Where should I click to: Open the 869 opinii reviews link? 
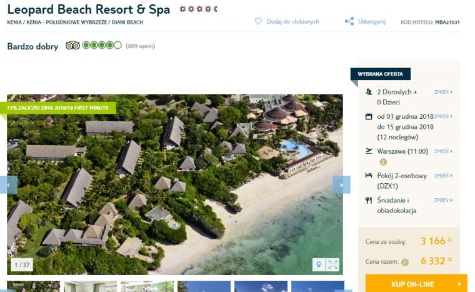pos(140,46)
